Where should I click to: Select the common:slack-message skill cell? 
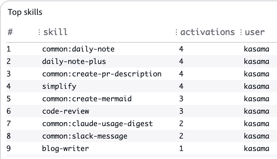click(x=85, y=136)
